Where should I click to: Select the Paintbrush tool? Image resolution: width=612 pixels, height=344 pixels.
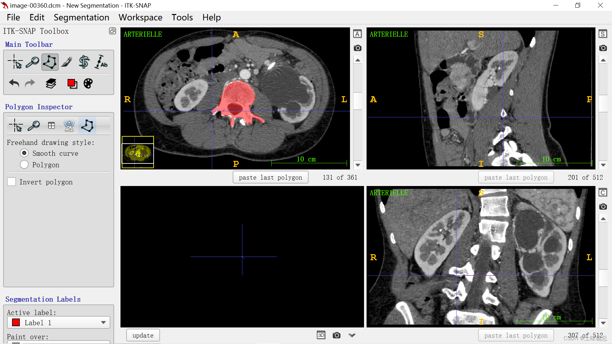coord(67,62)
